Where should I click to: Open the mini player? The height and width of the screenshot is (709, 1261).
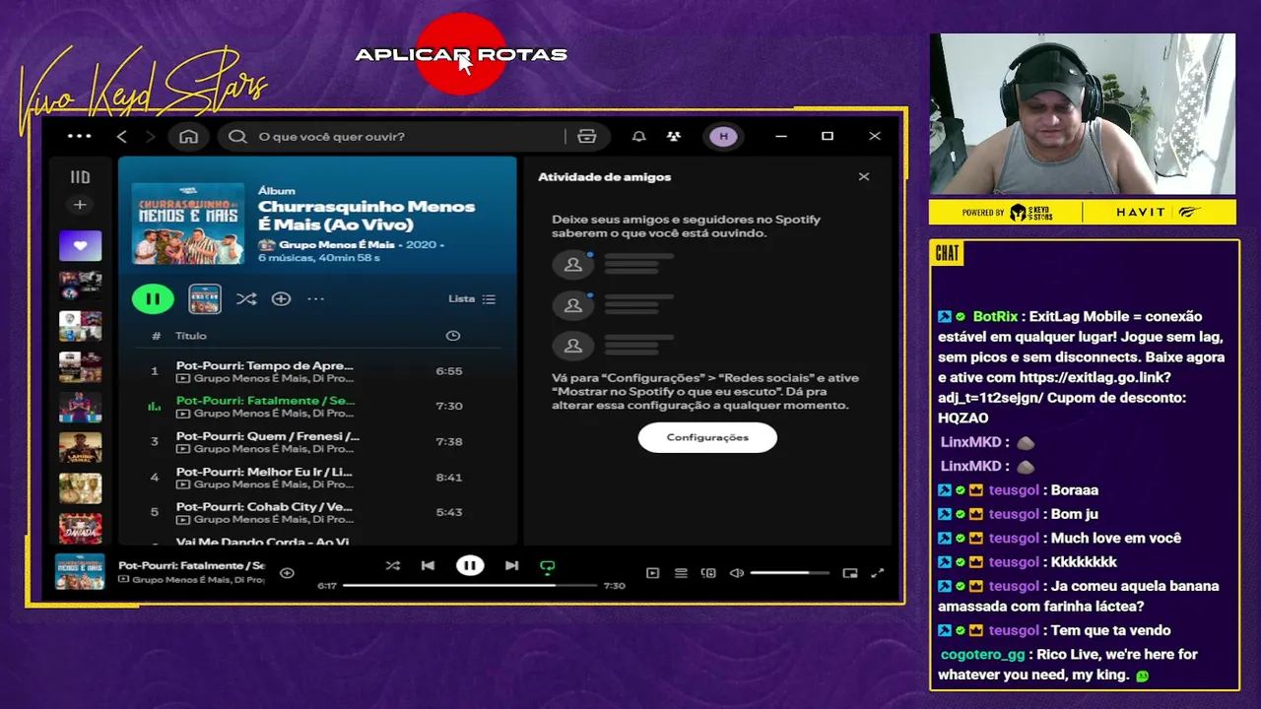pos(850,573)
